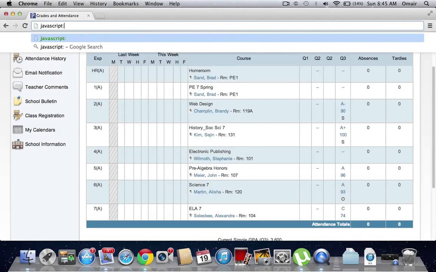
Task: Close the Grades and Attendance tab
Action: coord(89,15)
